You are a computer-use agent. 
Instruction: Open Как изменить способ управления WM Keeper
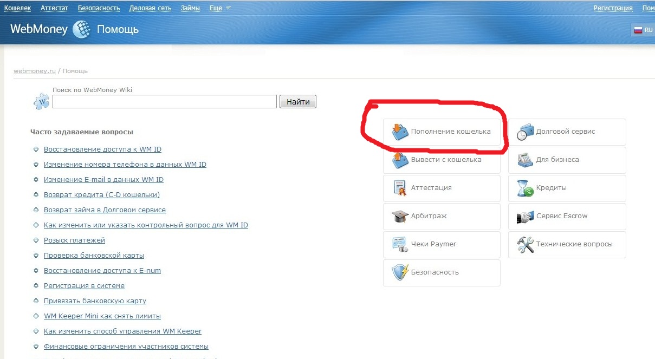[122, 331]
